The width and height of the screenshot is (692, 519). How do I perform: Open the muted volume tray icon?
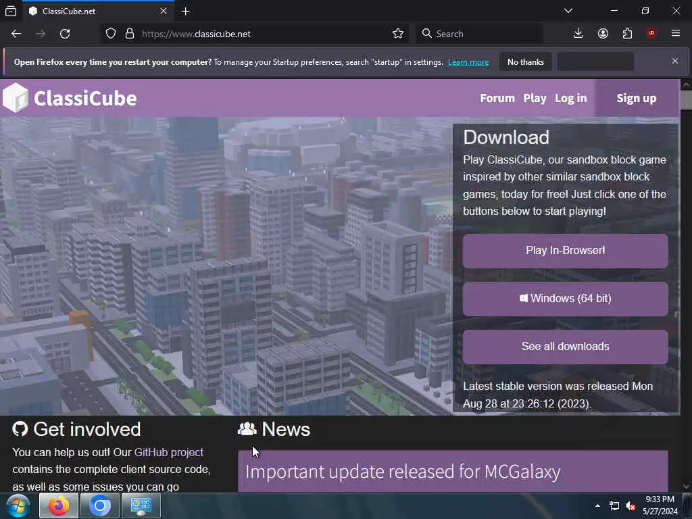coord(631,505)
